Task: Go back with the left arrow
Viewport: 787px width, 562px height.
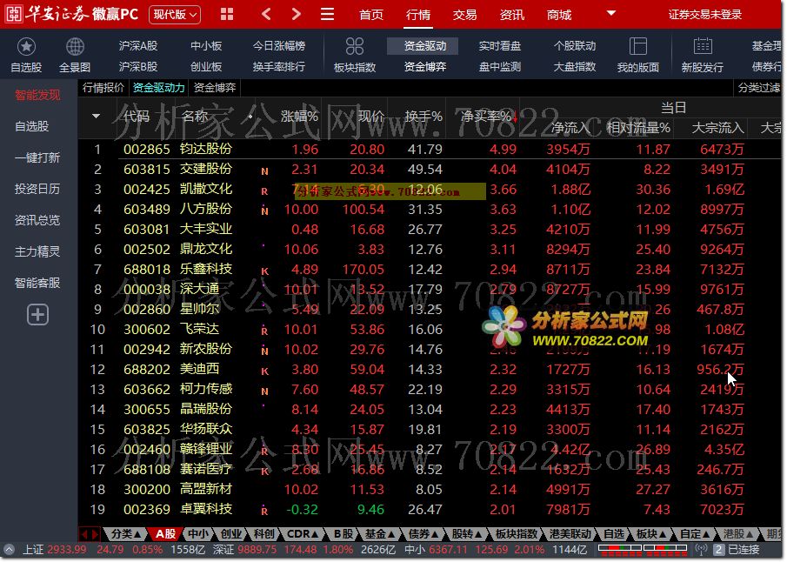Action: click(x=266, y=14)
